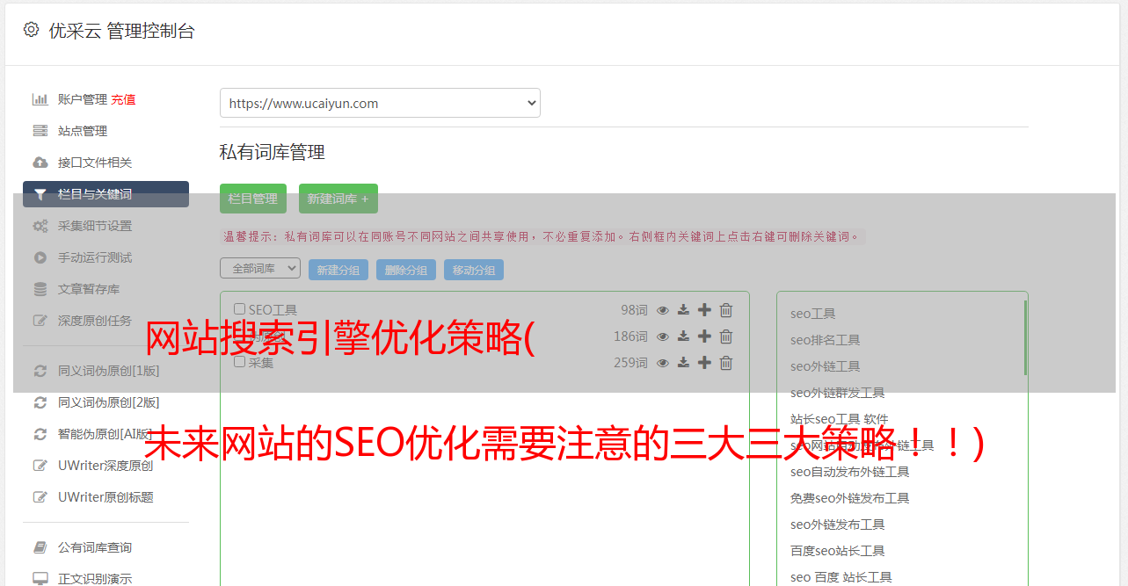Image resolution: width=1128 pixels, height=586 pixels.
Task: Click the eye icon on the SEO工具 row
Action: [663, 310]
